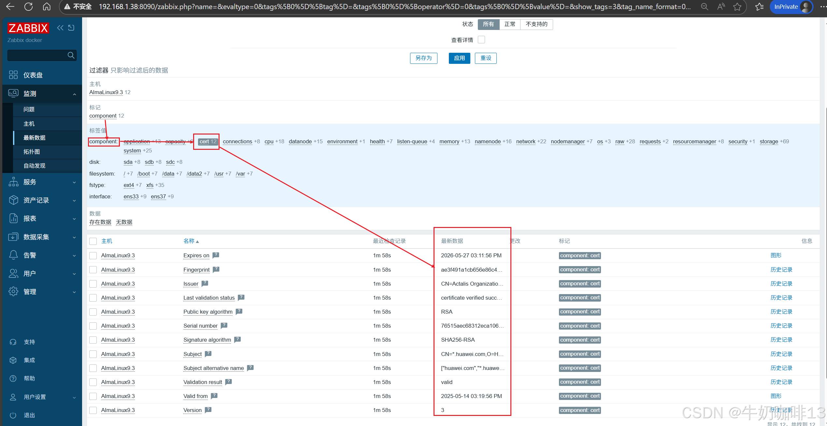
Task: Click the 应用 apply button
Action: [459, 58]
